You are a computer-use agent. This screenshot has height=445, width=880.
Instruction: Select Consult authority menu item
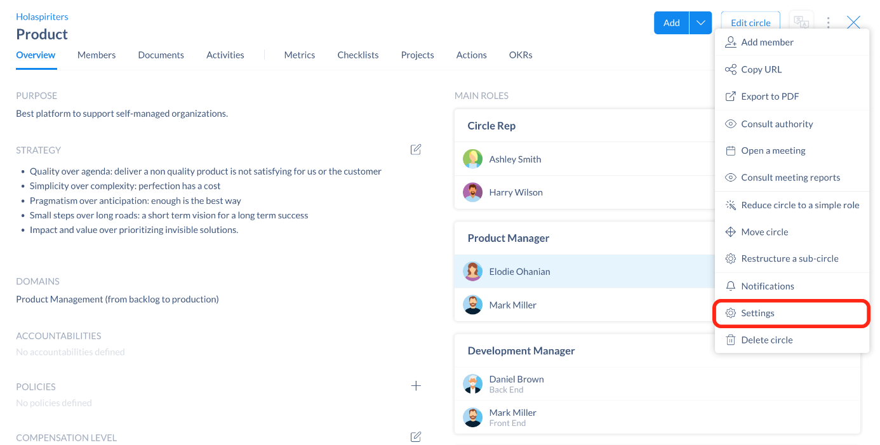[x=792, y=124]
